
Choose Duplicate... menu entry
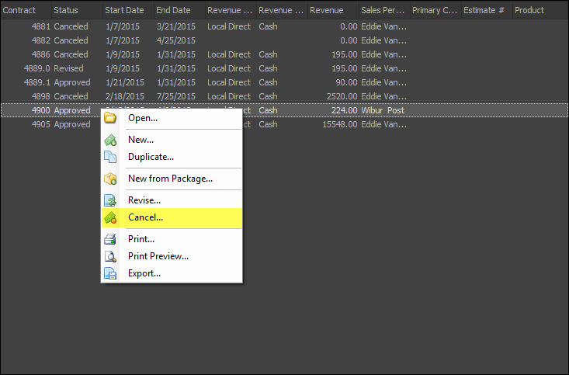coord(172,157)
